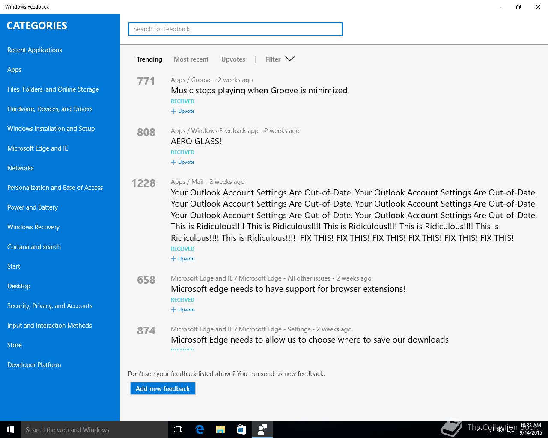
Task: Choose Personalization and Ease of Access category
Action: (x=55, y=188)
